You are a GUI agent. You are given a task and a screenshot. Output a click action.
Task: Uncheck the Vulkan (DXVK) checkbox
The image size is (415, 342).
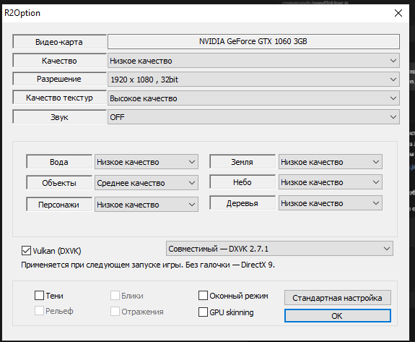coord(26,250)
